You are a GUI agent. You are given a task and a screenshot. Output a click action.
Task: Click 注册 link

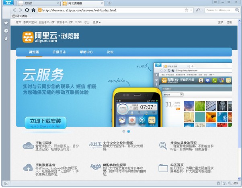(x=229, y=22)
